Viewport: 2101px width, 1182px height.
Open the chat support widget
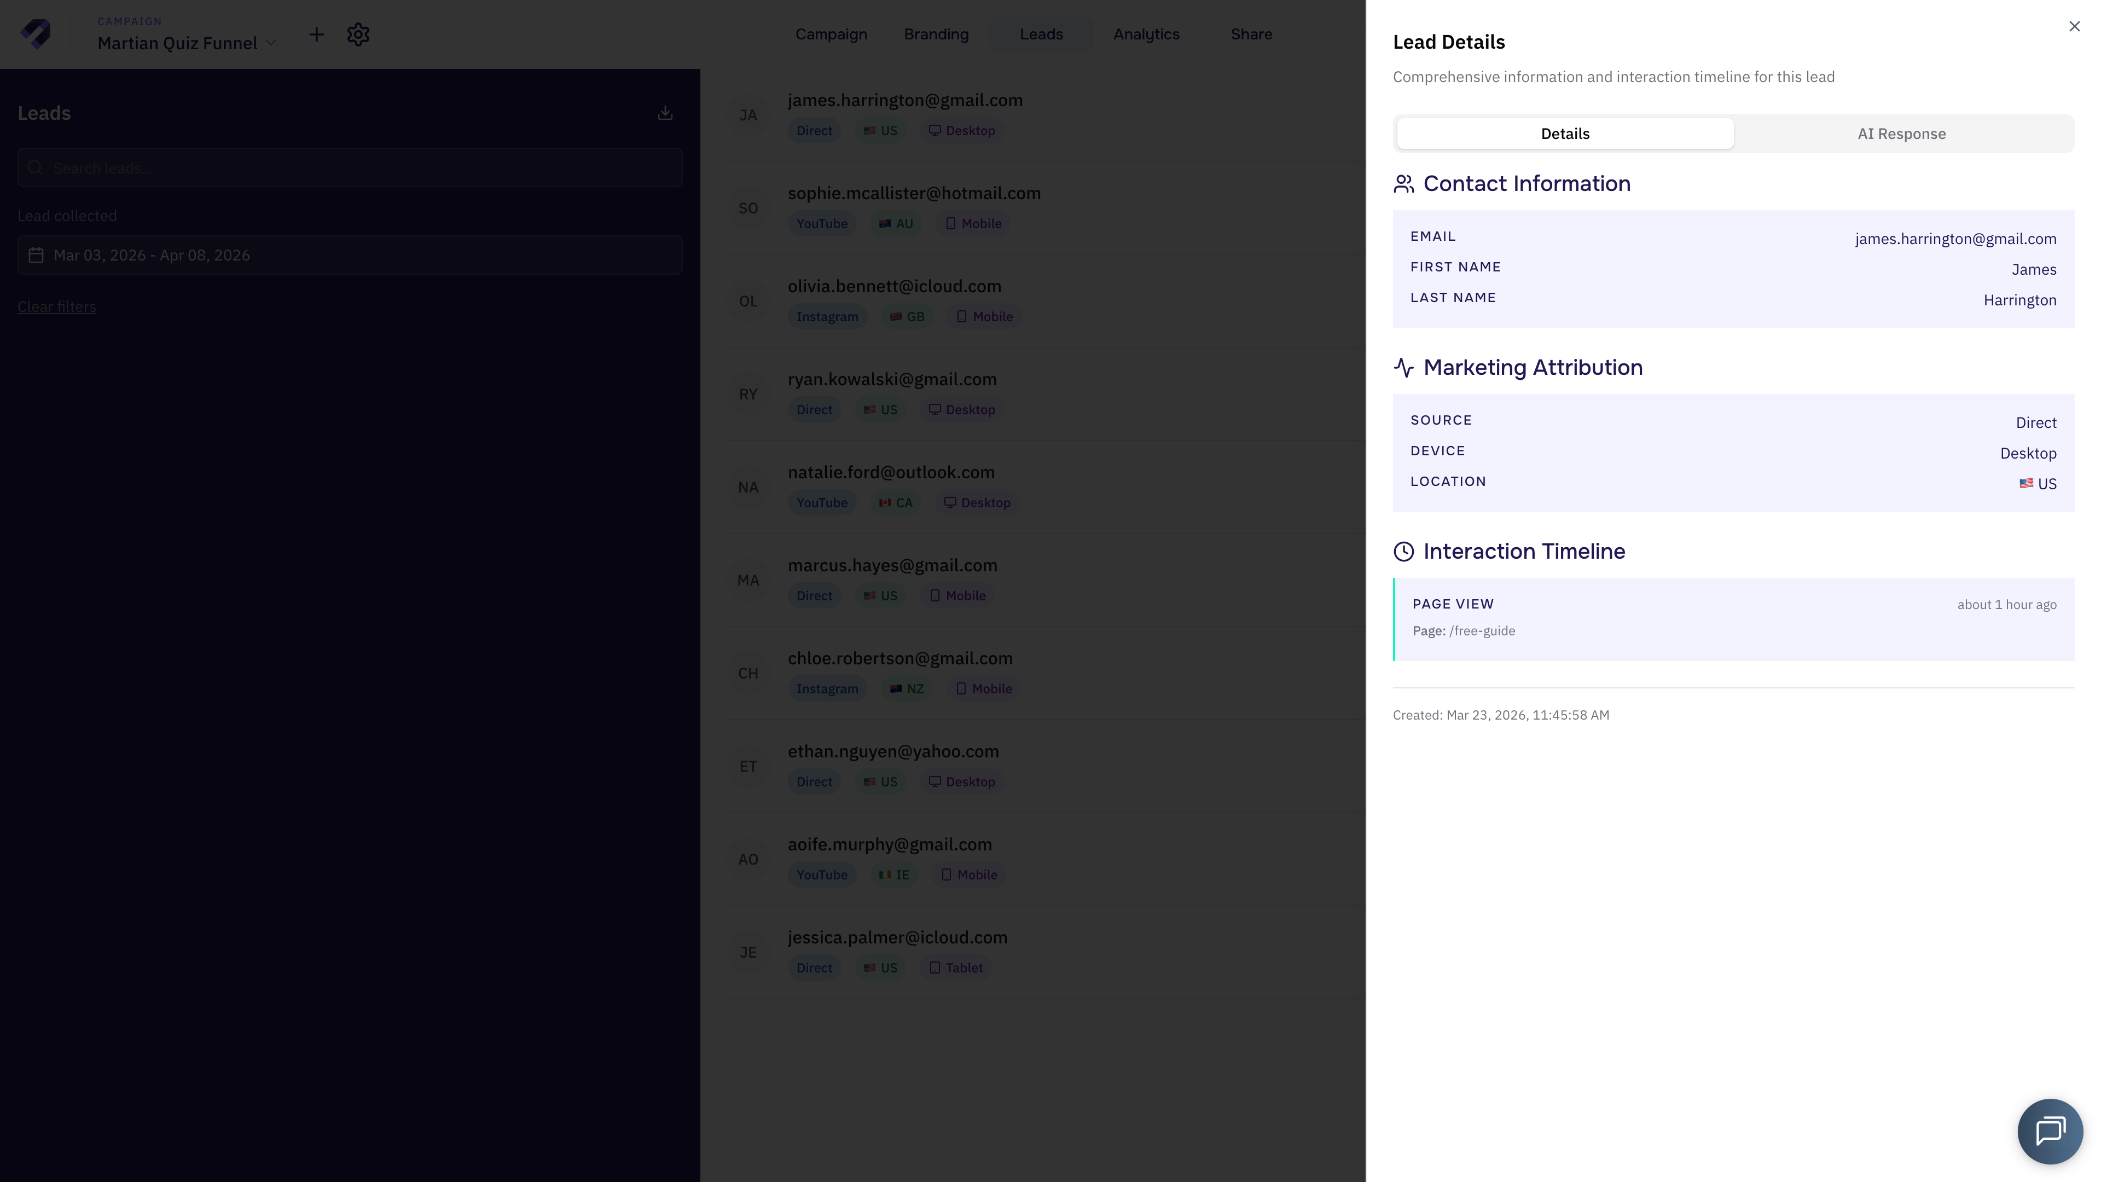2050,1131
